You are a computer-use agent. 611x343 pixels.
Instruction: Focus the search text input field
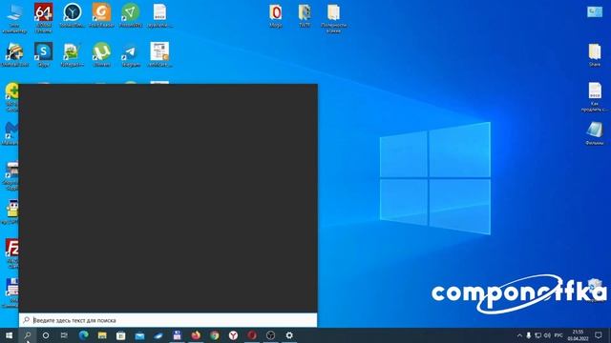click(x=168, y=320)
